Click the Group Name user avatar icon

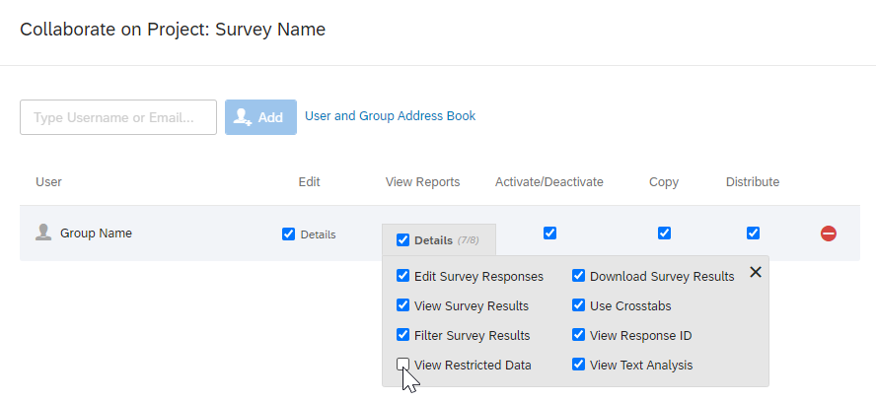(x=43, y=233)
